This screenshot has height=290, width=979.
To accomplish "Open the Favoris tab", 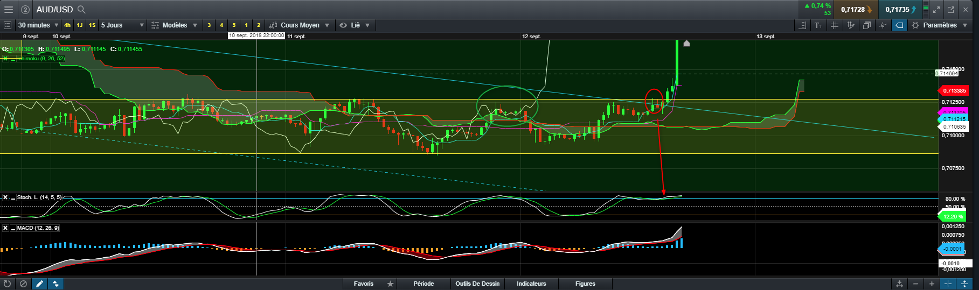I will coord(364,284).
